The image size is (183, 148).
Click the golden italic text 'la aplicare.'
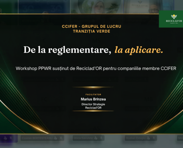[139, 50]
